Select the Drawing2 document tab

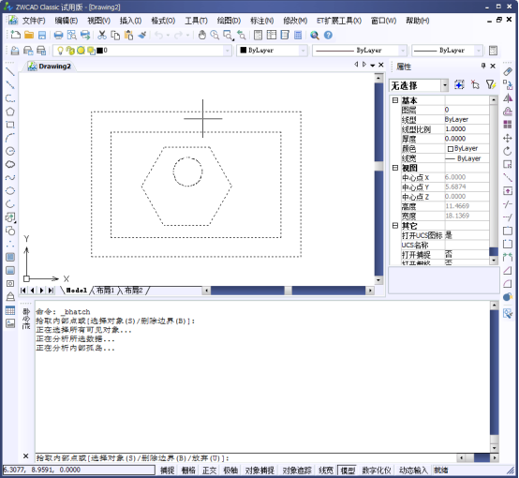[x=51, y=67]
